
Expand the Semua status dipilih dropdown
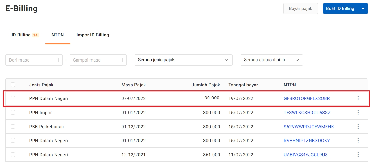tap(271, 60)
